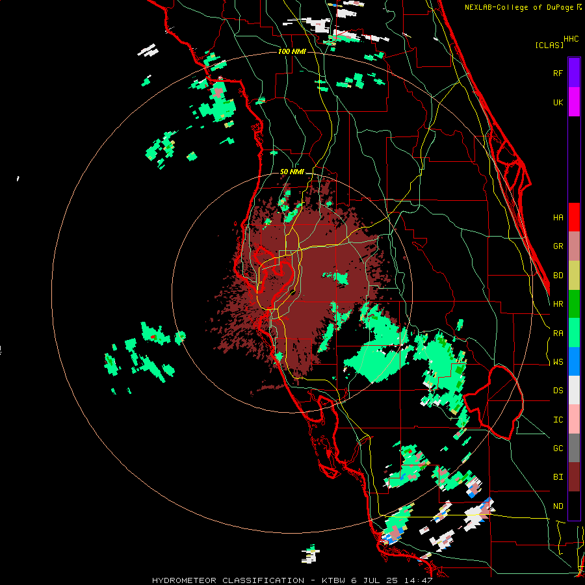Click the RF legend label
This screenshot has height=585, width=585.
(x=558, y=73)
